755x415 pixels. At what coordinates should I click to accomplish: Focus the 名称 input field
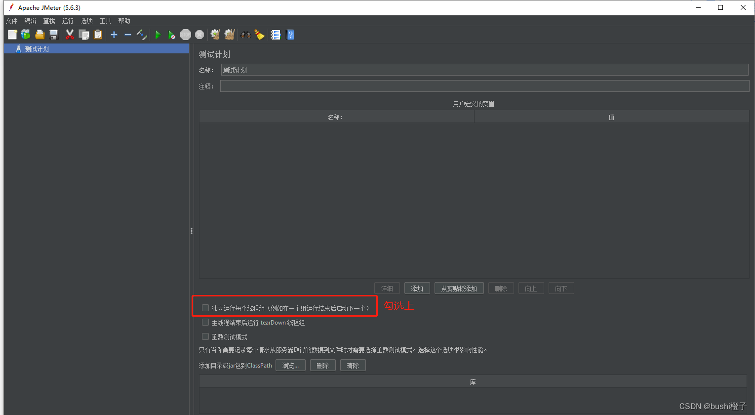tap(485, 70)
